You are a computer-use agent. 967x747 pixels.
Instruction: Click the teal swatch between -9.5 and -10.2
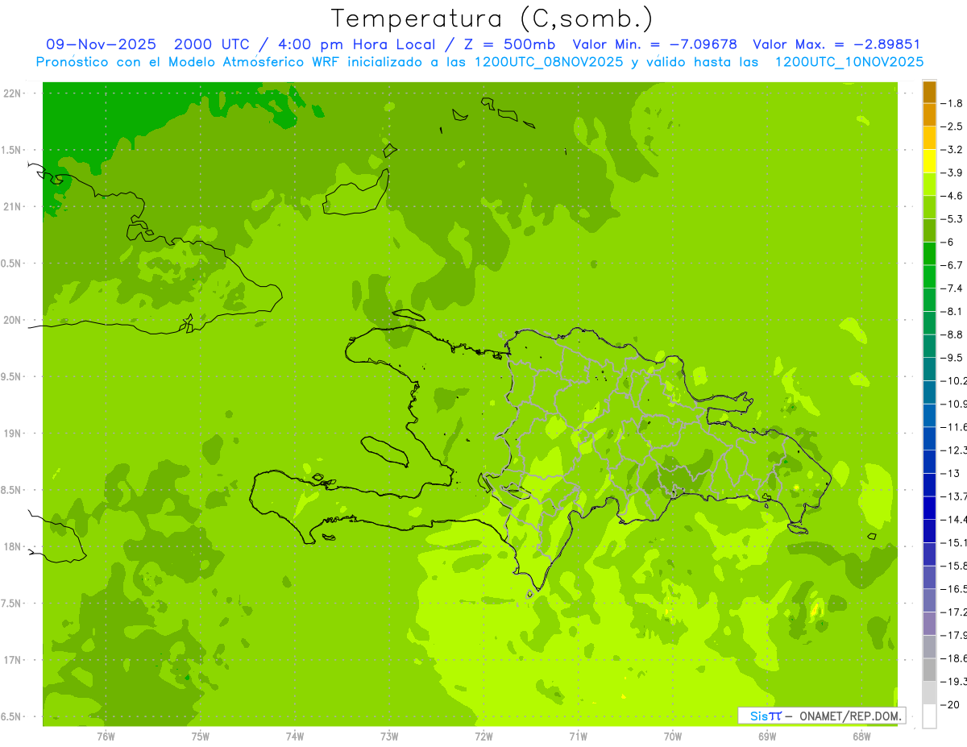pos(929,369)
